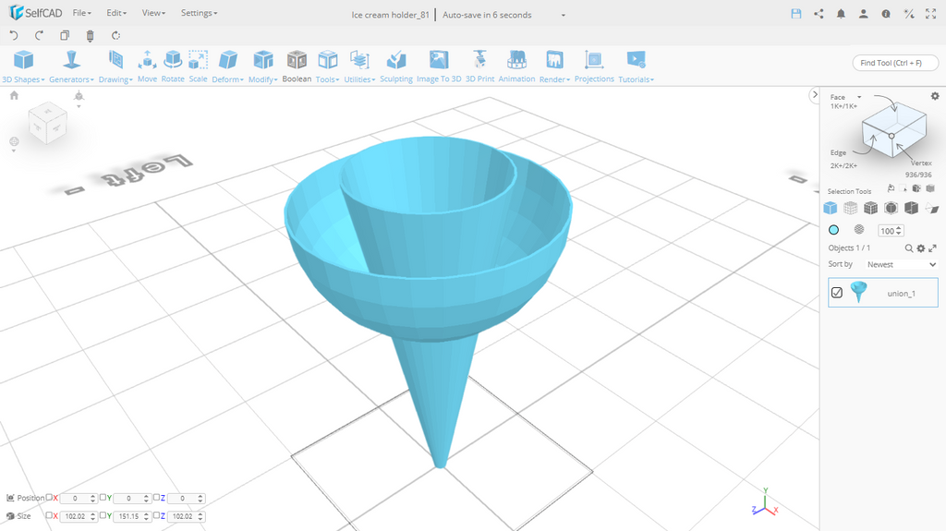Toggle fullscreen mode icon
Viewport: 946px width, 531px height.
[x=931, y=14]
